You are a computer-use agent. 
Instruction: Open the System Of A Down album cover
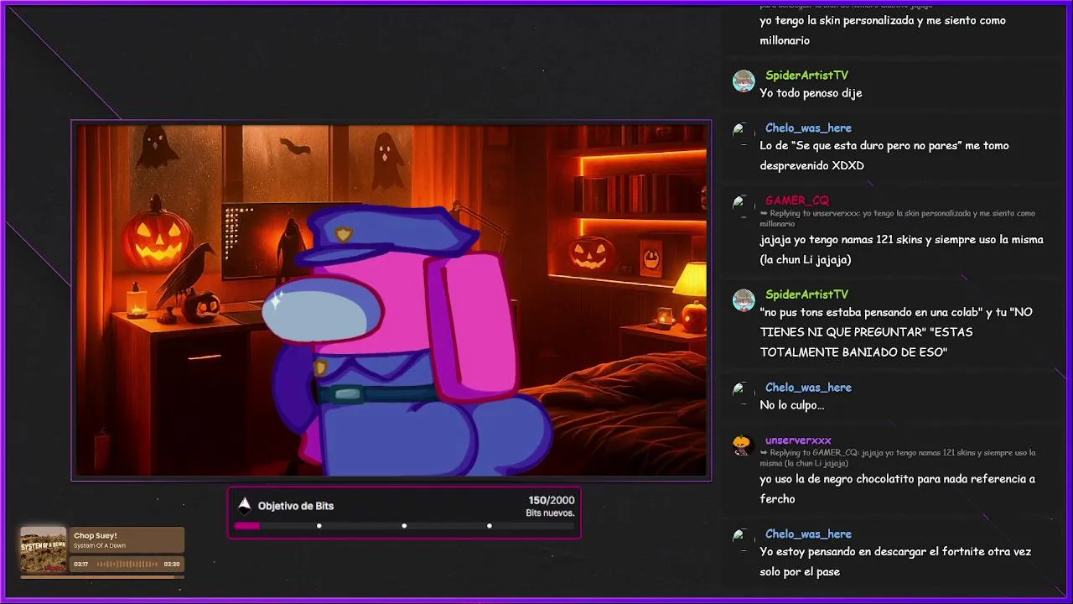click(43, 550)
